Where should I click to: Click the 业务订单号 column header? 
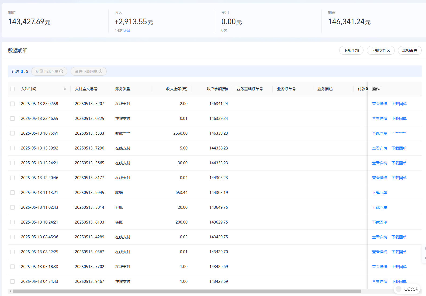coord(286,89)
